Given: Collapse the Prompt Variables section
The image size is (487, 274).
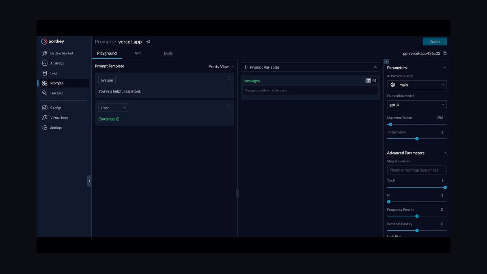Looking at the screenshot, I should click(375, 67).
